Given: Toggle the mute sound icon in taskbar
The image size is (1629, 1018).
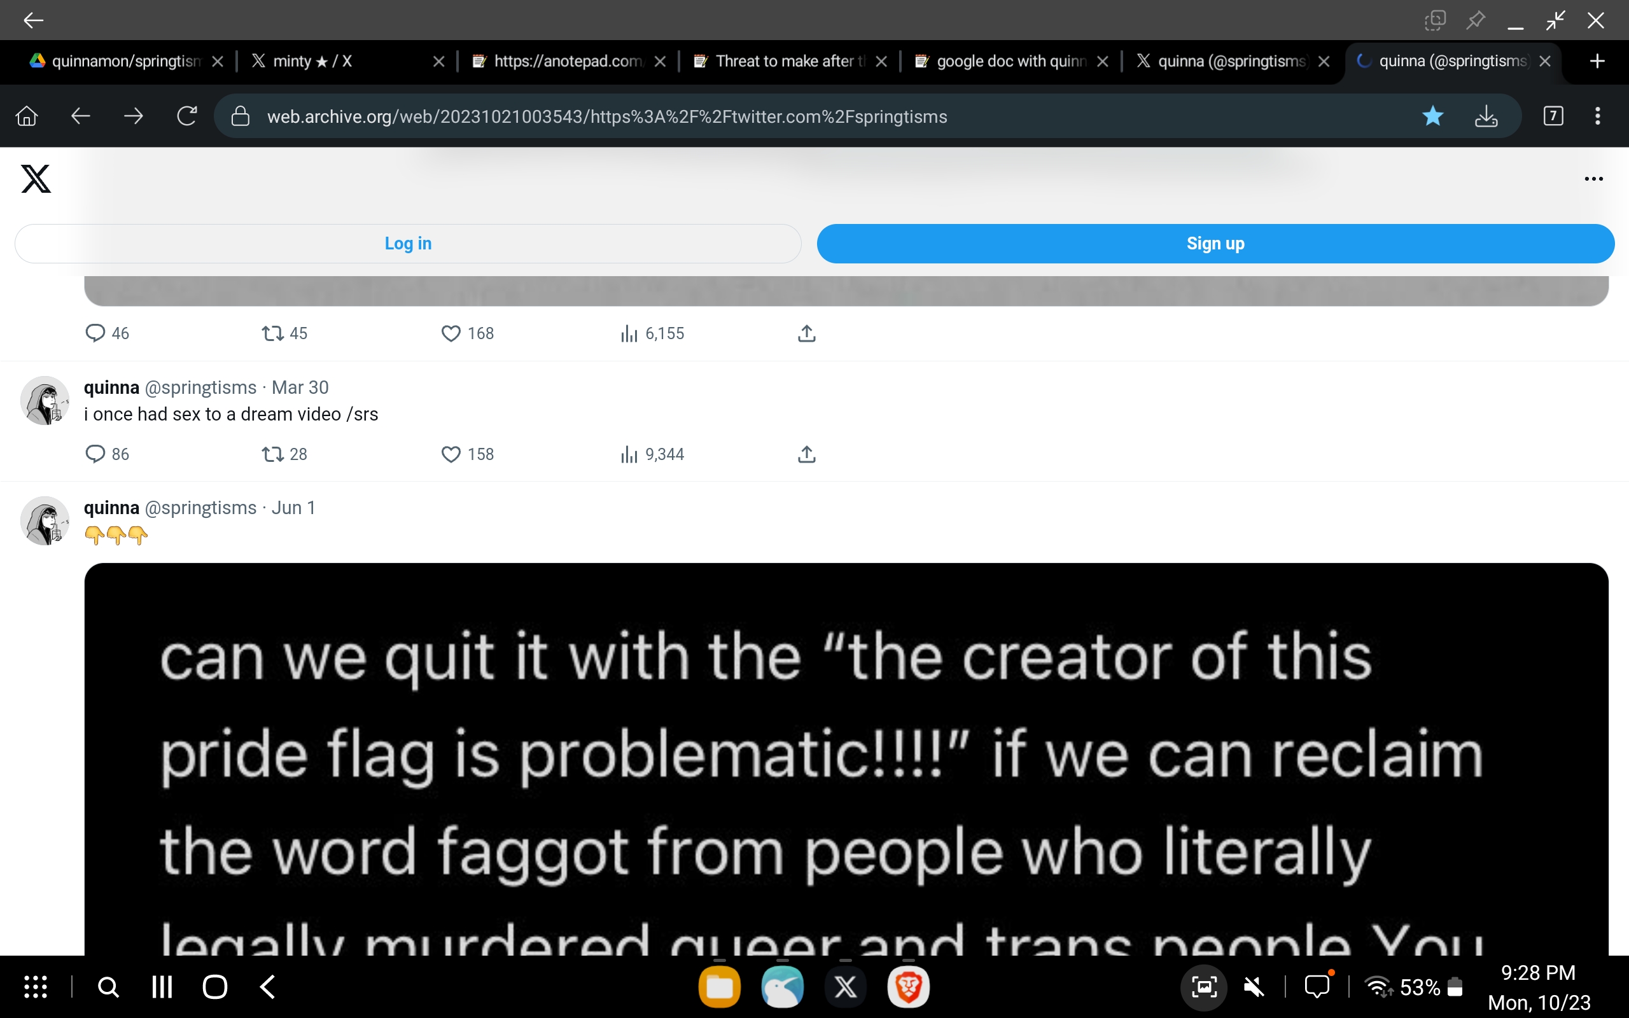Looking at the screenshot, I should [1254, 987].
